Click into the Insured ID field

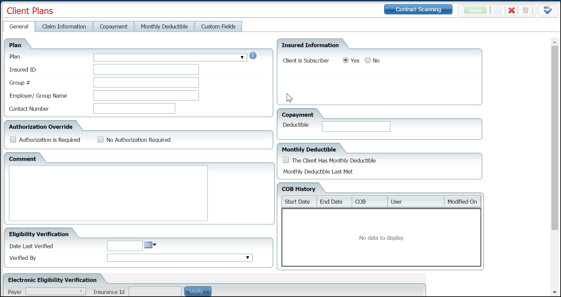(146, 69)
